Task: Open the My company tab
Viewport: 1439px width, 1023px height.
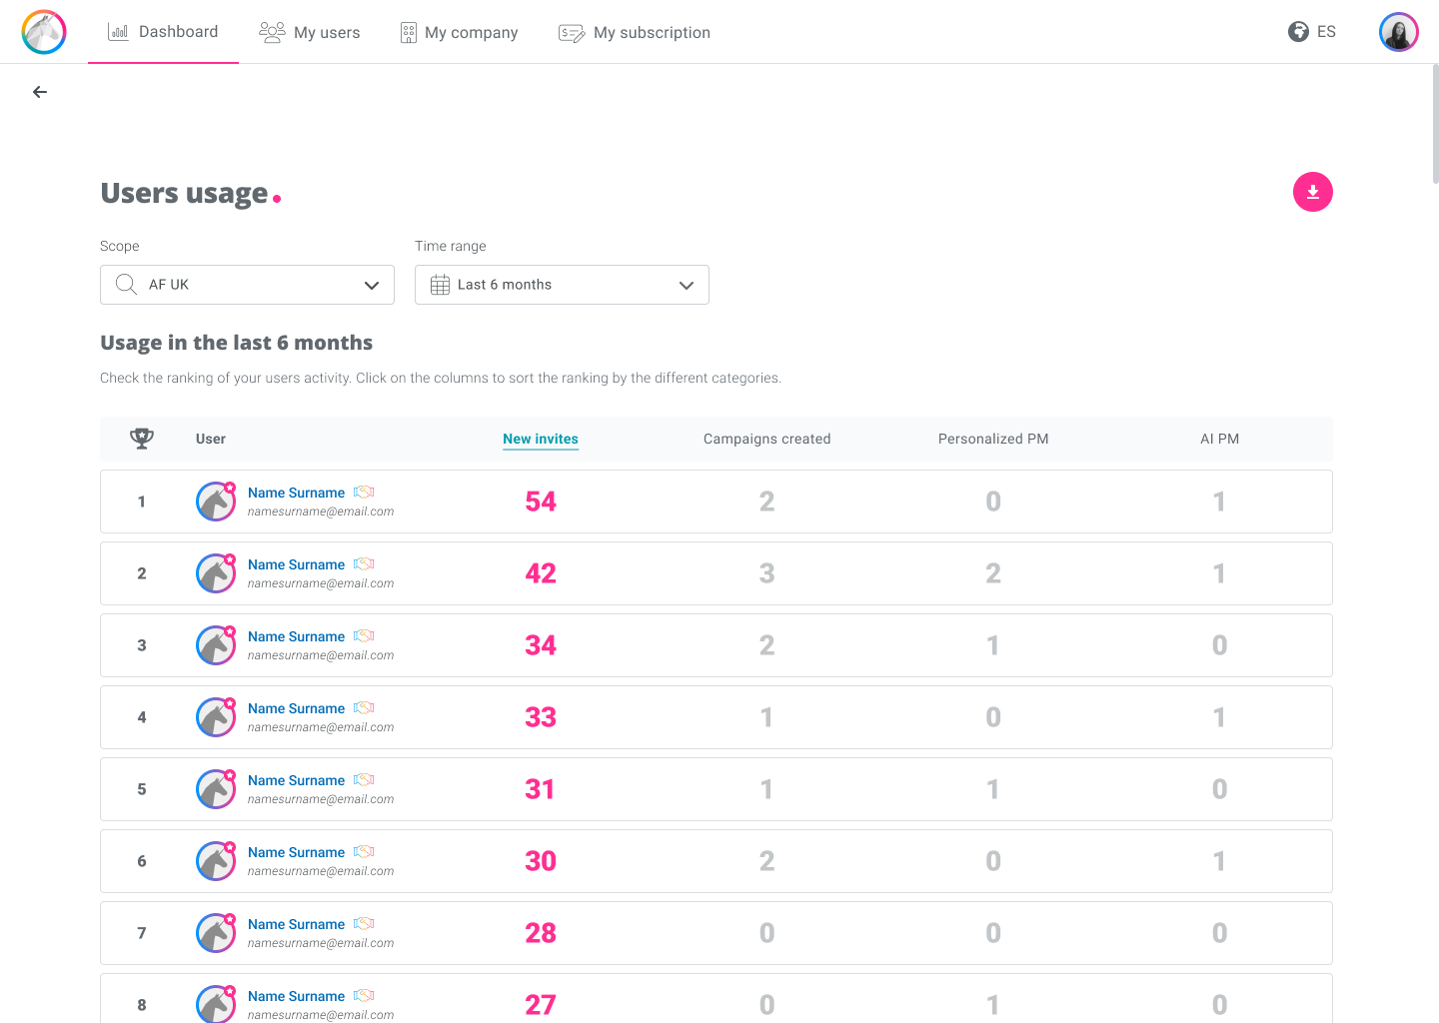Action: point(459,32)
